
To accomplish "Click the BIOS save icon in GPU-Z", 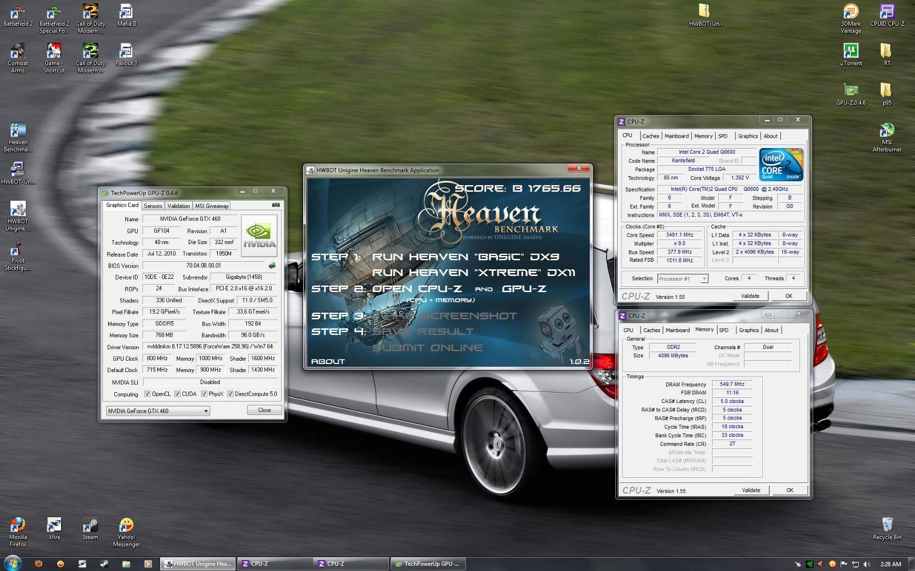I will tap(272, 265).
